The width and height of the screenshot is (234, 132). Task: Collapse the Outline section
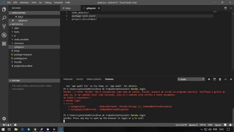(34, 81)
